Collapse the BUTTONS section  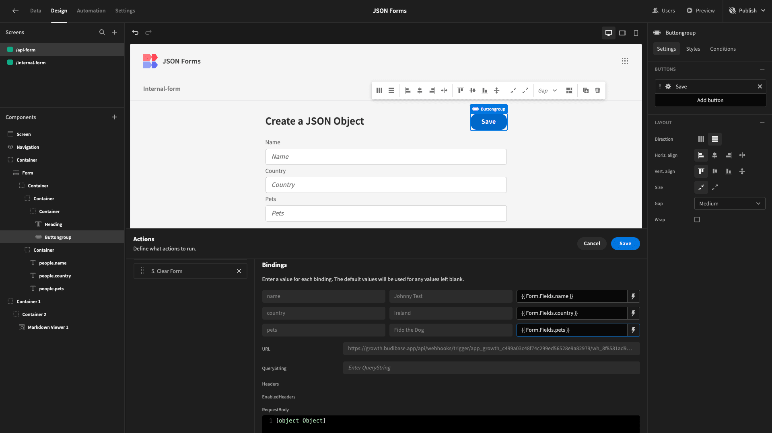[x=762, y=69]
